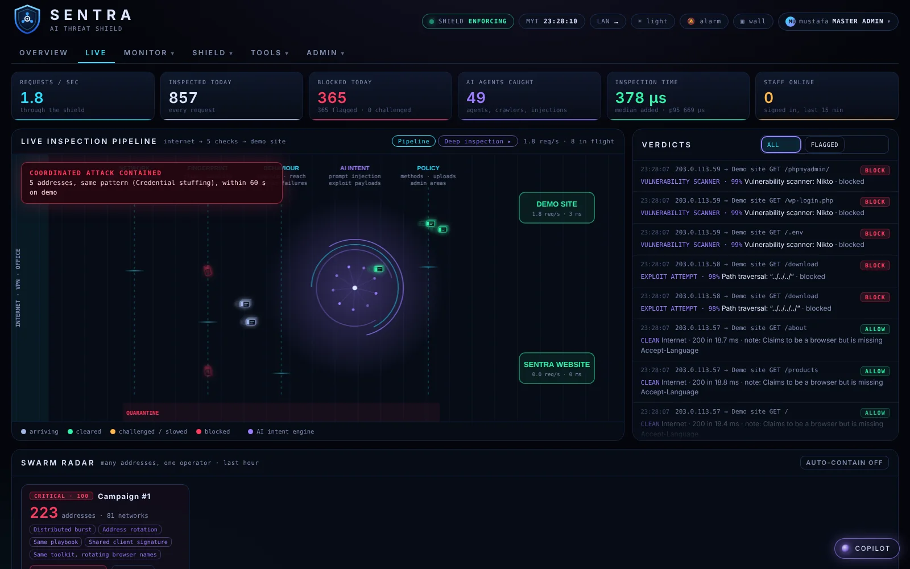Click the sun icon in light button
Screen dimensions: 910x569
[640, 22]
